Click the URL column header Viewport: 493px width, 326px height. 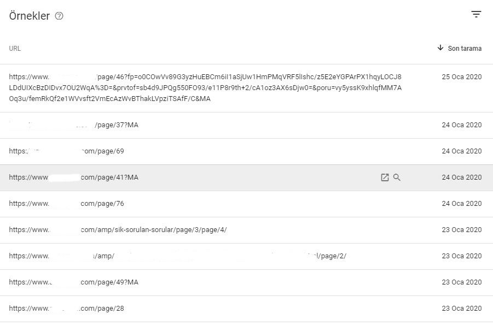tap(15, 48)
